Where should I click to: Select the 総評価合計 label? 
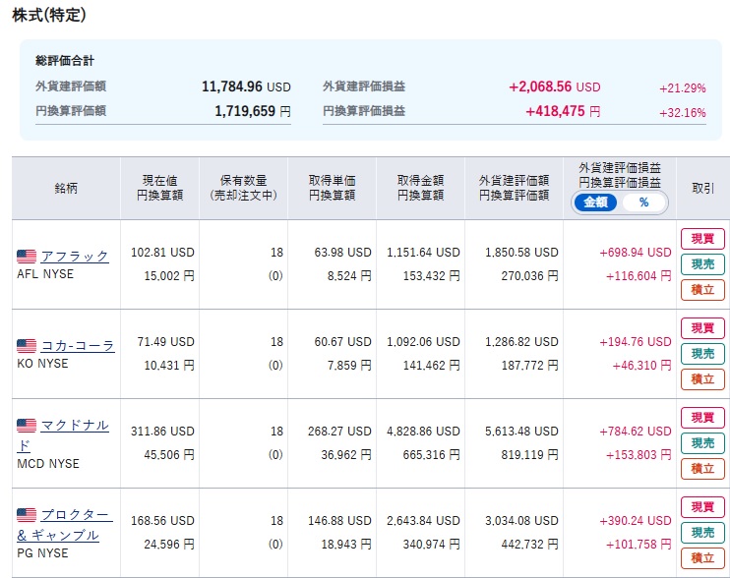(x=65, y=60)
